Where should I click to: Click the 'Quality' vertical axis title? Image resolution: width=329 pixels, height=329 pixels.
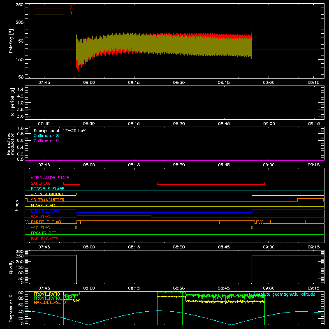click(11, 267)
